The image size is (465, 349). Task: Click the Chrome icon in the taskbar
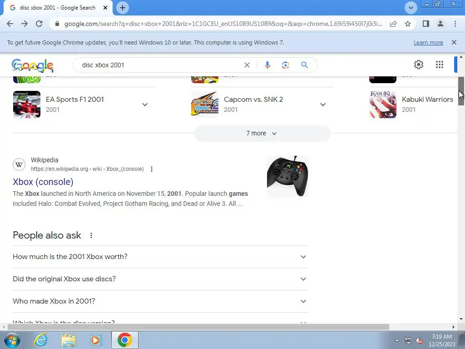(124, 340)
